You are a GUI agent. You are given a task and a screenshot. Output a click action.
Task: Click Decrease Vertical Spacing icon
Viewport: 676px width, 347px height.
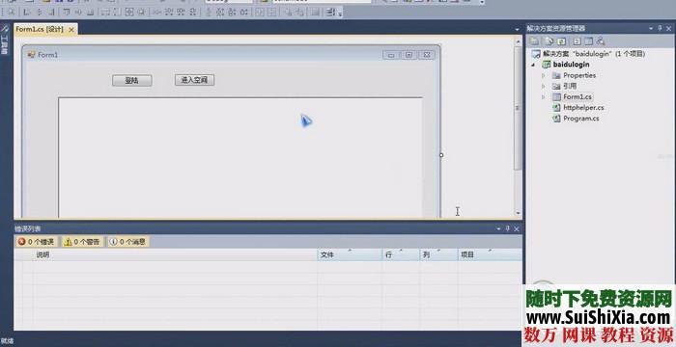point(231,13)
